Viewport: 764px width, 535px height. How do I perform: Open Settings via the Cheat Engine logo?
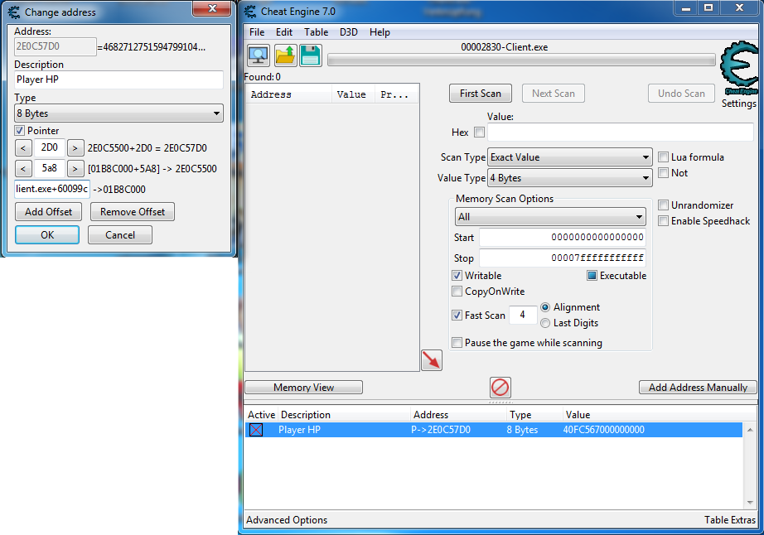pos(737,75)
